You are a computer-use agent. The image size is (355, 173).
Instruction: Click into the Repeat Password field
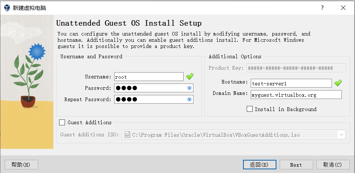point(151,99)
